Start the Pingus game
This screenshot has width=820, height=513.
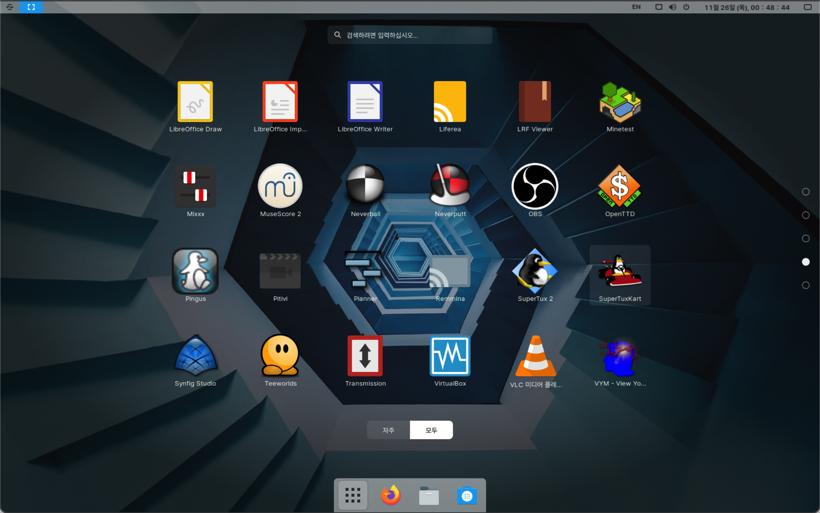tap(195, 276)
